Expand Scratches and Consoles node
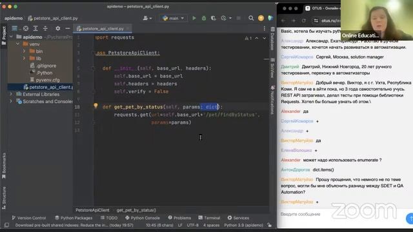413x232 pixels. click(11, 101)
